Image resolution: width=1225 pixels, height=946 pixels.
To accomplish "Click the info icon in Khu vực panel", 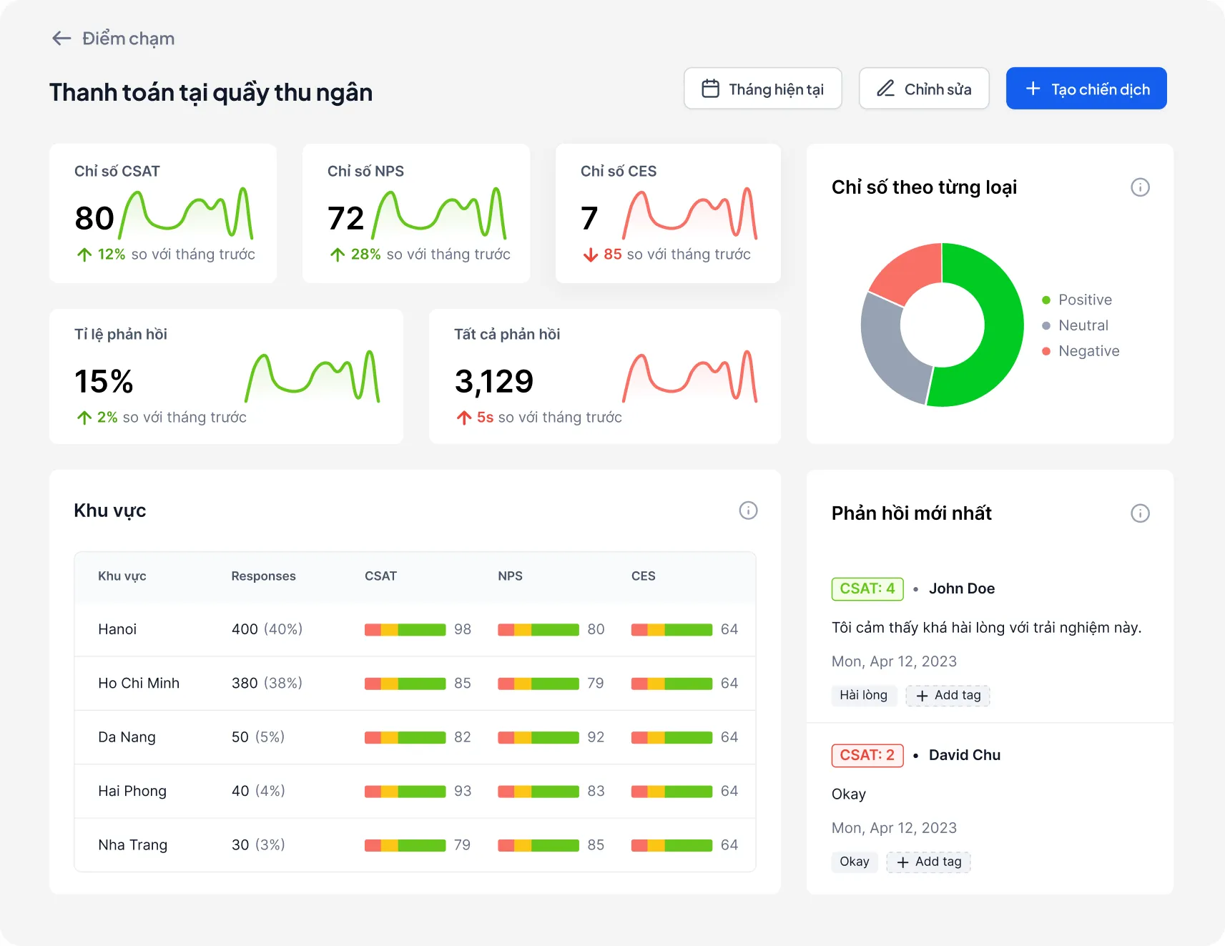I will pyautogui.click(x=748, y=511).
